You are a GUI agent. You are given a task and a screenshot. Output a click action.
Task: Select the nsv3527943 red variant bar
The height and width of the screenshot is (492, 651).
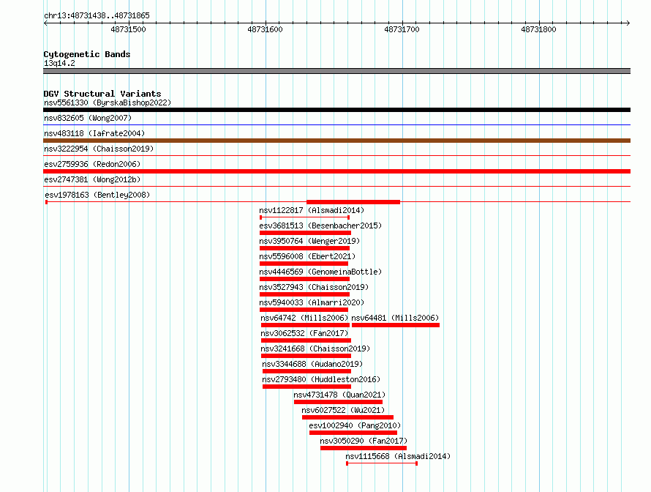[304, 294]
